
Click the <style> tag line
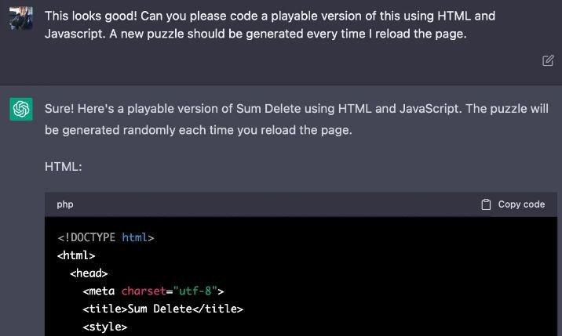pos(104,327)
